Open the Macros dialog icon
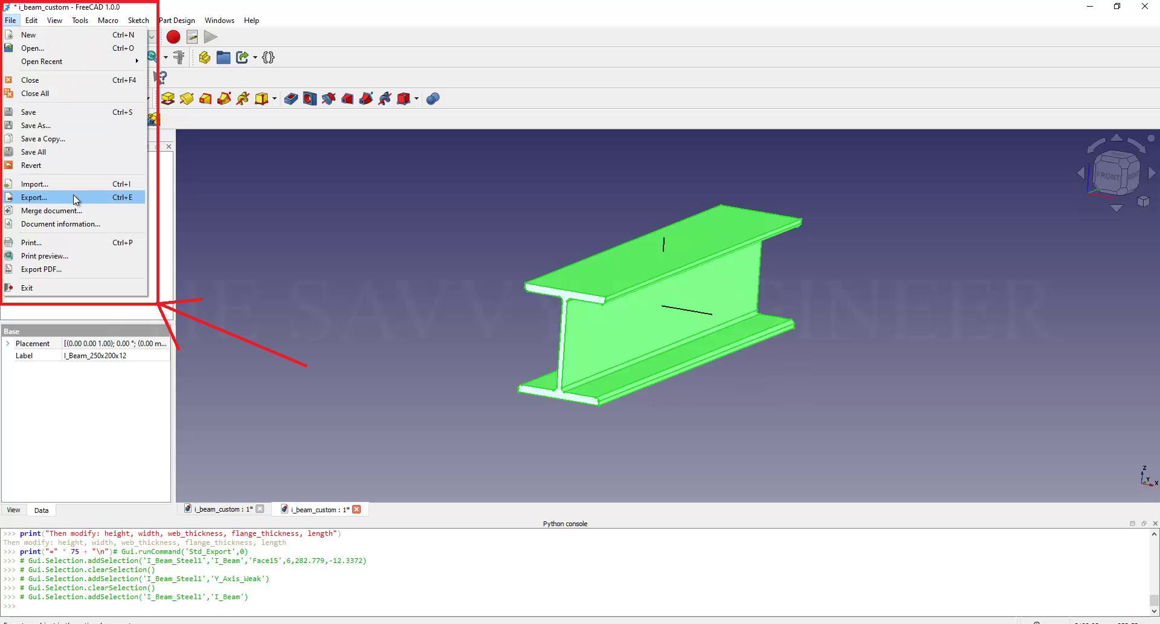This screenshot has width=1160, height=624. 192,37
